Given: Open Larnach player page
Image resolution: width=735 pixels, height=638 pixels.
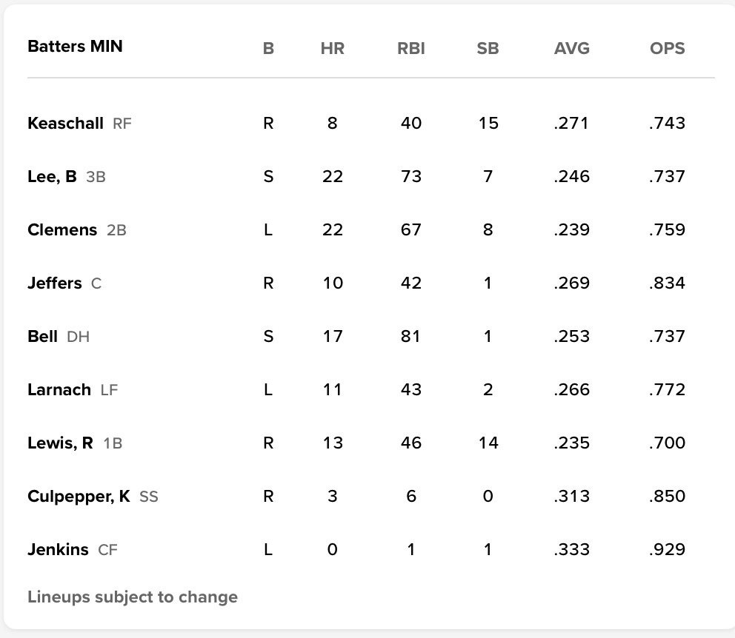Looking at the screenshot, I should tap(59, 390).
